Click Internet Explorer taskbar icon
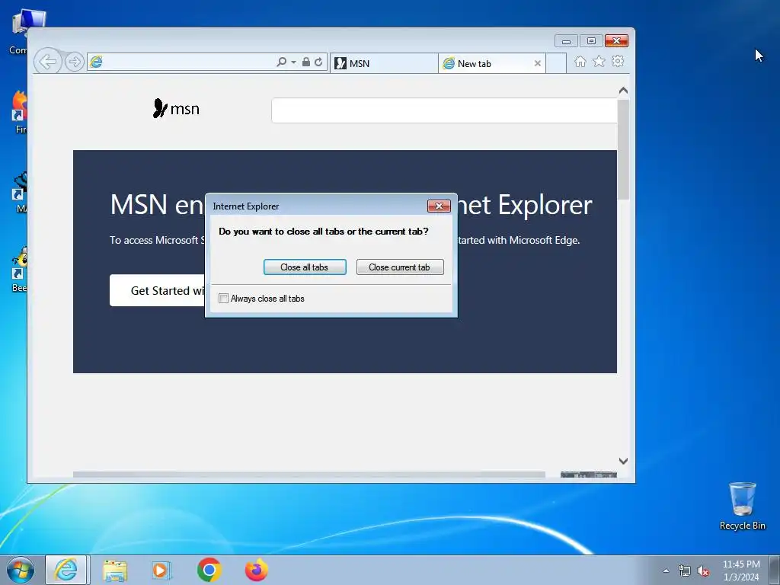This screenshot has width=780, height=585. pos(66,570)
